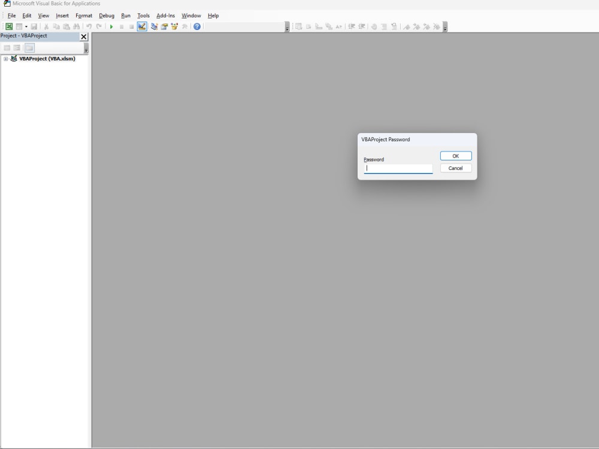Screen dimensions: 599x449
Task: Open Project Explorer from toolbar icon
Action: 155,26
